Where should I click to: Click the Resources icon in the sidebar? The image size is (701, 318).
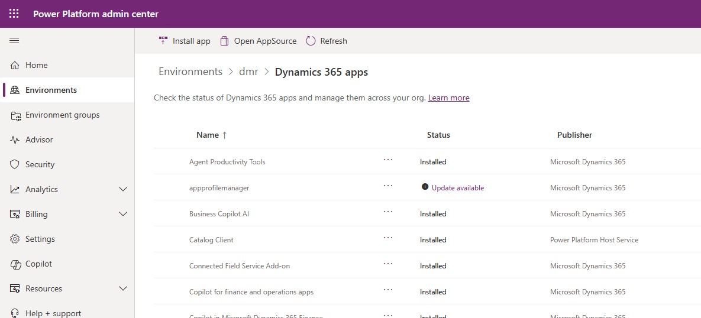click(x=15, y=289)
